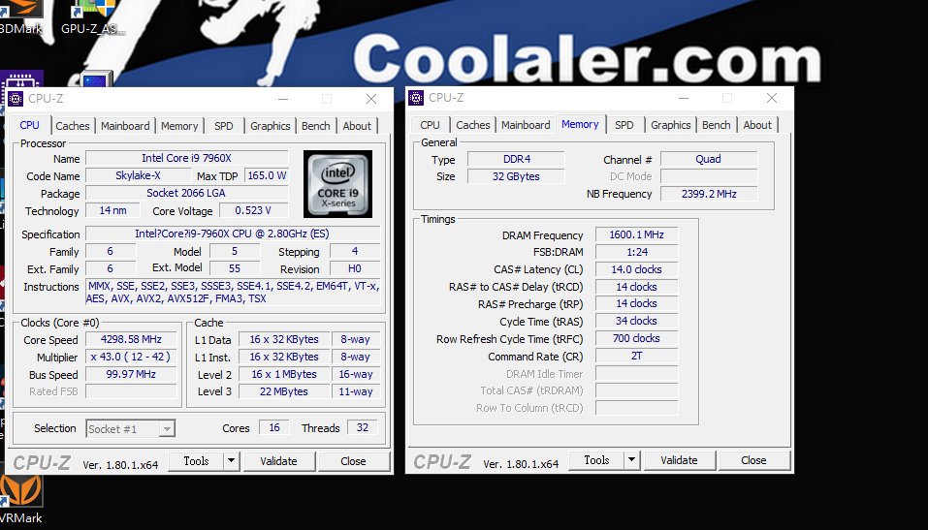Open the 3DMark desktop shortcut
This screenshot has width=928, height=530.
click(x=19, y=17)
